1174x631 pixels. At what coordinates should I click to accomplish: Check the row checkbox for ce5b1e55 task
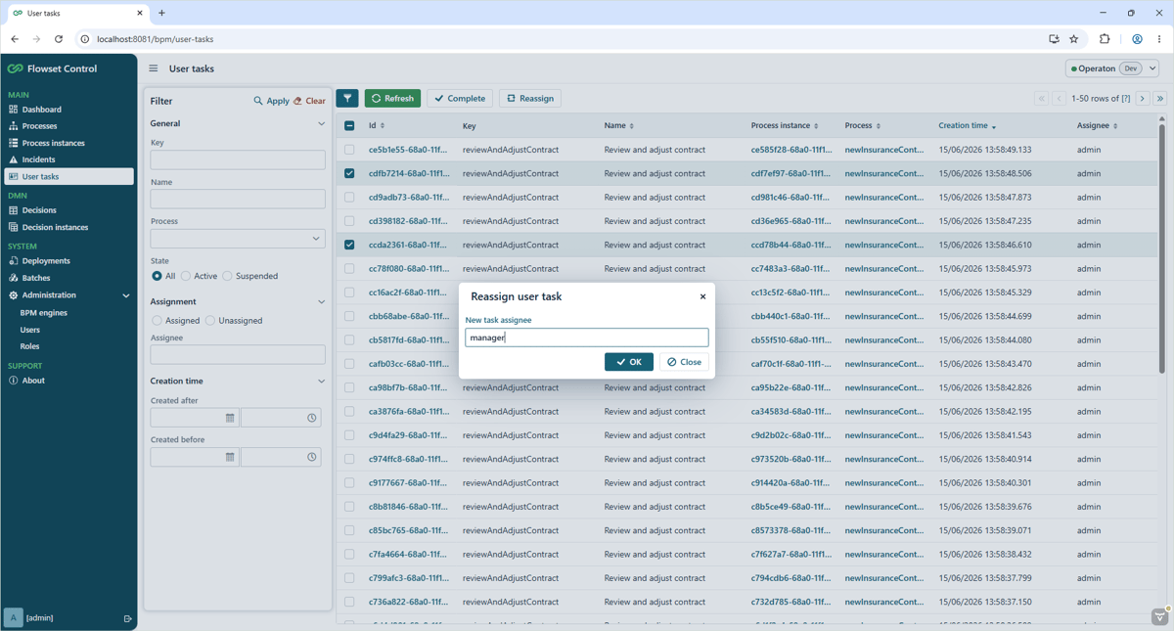pyautogui.click(x=349, y=150)
